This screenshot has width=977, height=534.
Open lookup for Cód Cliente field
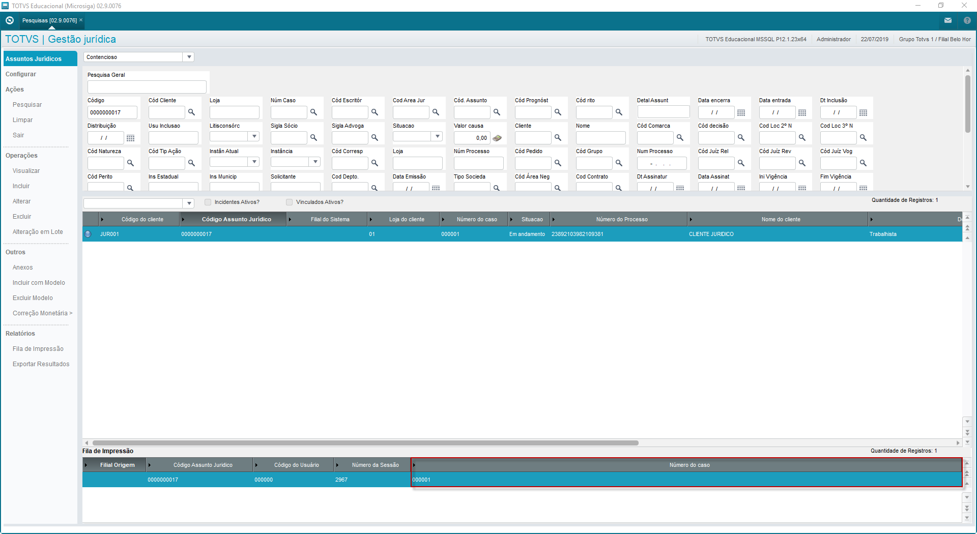[191, 112]
